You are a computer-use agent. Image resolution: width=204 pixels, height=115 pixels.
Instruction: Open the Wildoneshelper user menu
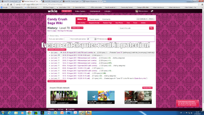pos(144,11)
